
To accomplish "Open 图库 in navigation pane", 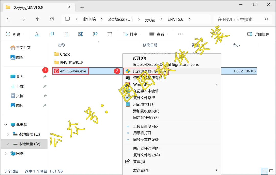I will [x=17, y=57].
